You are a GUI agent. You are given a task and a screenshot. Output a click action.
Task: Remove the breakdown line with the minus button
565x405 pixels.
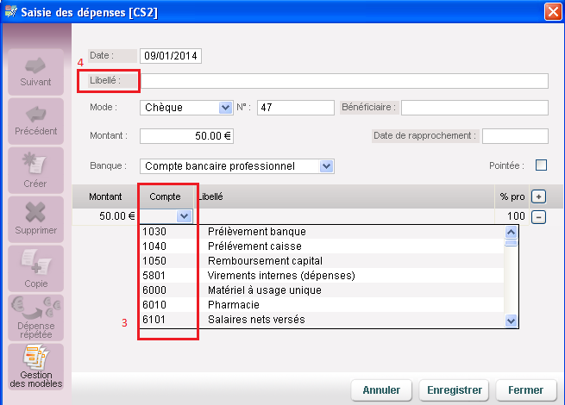[539, 217]
